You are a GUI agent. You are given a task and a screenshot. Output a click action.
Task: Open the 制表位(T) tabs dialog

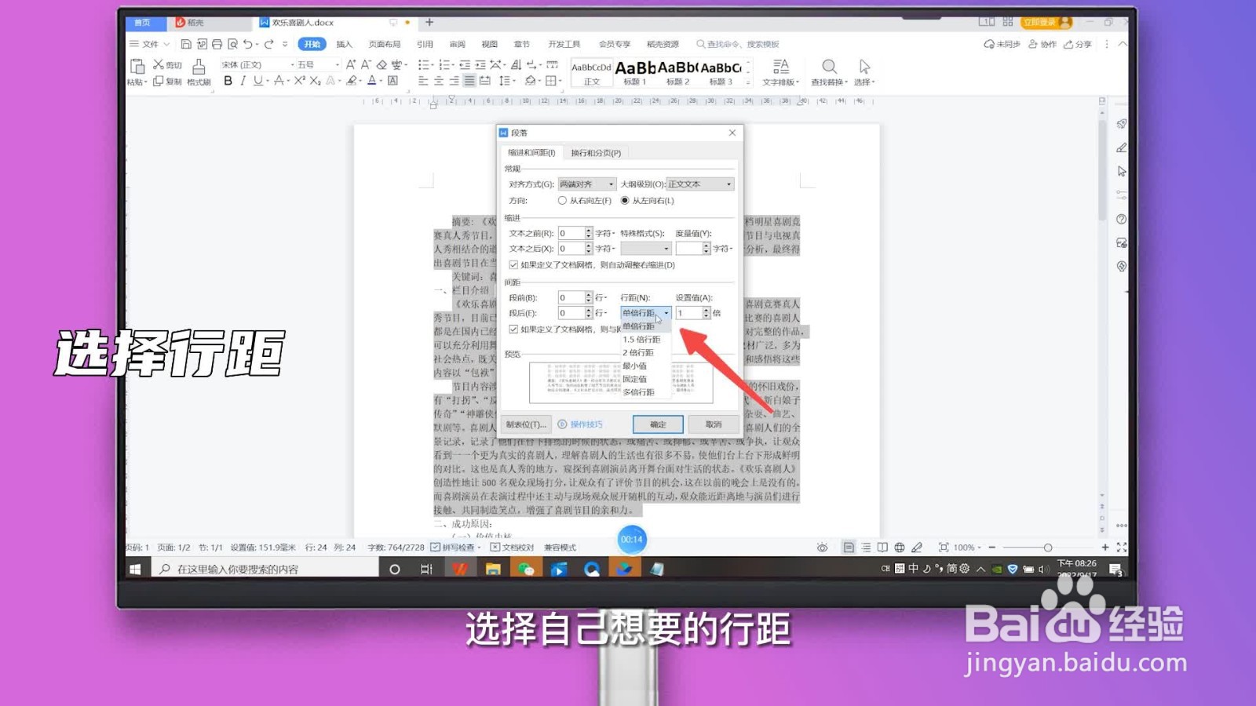point(526,424)
